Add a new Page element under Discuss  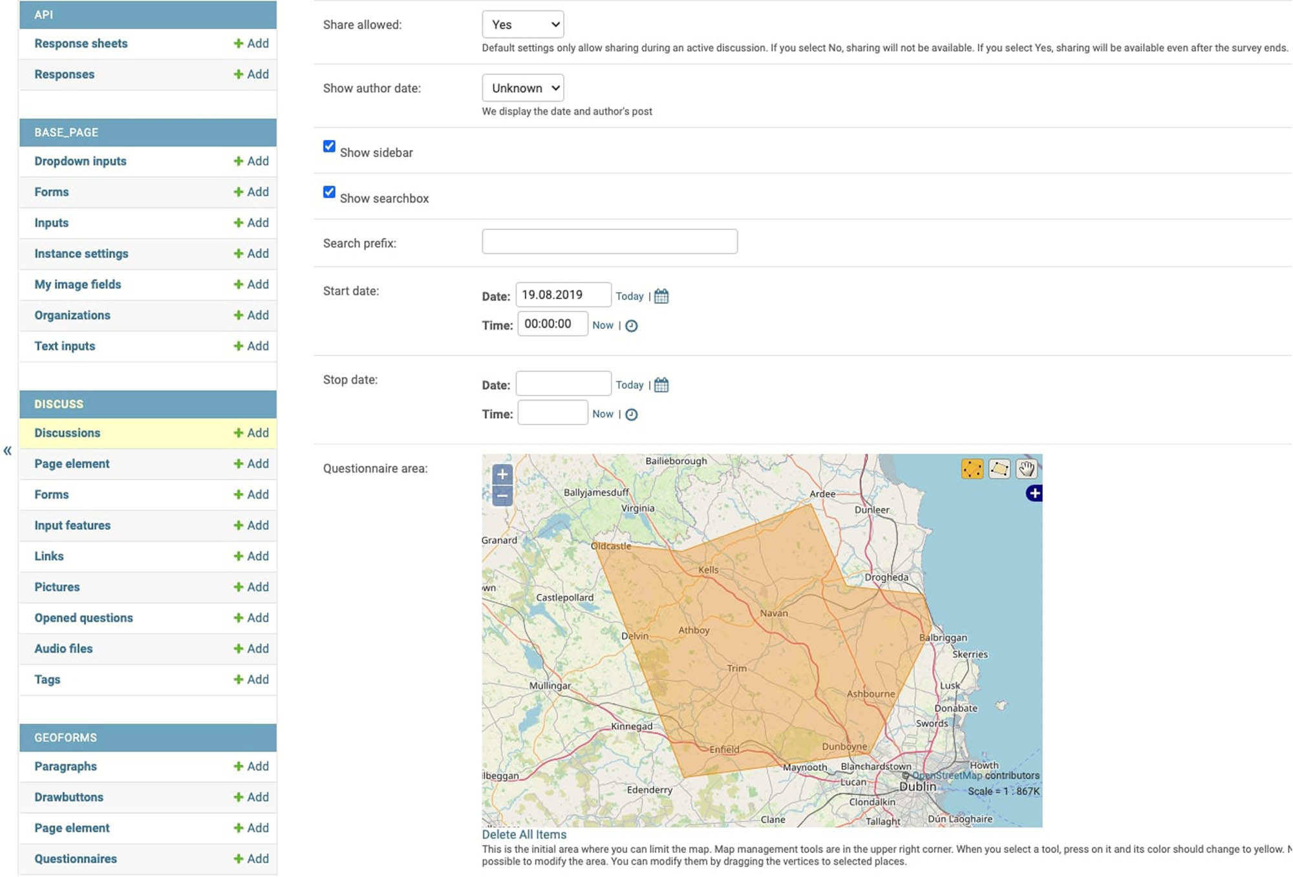tap(251, 464)
